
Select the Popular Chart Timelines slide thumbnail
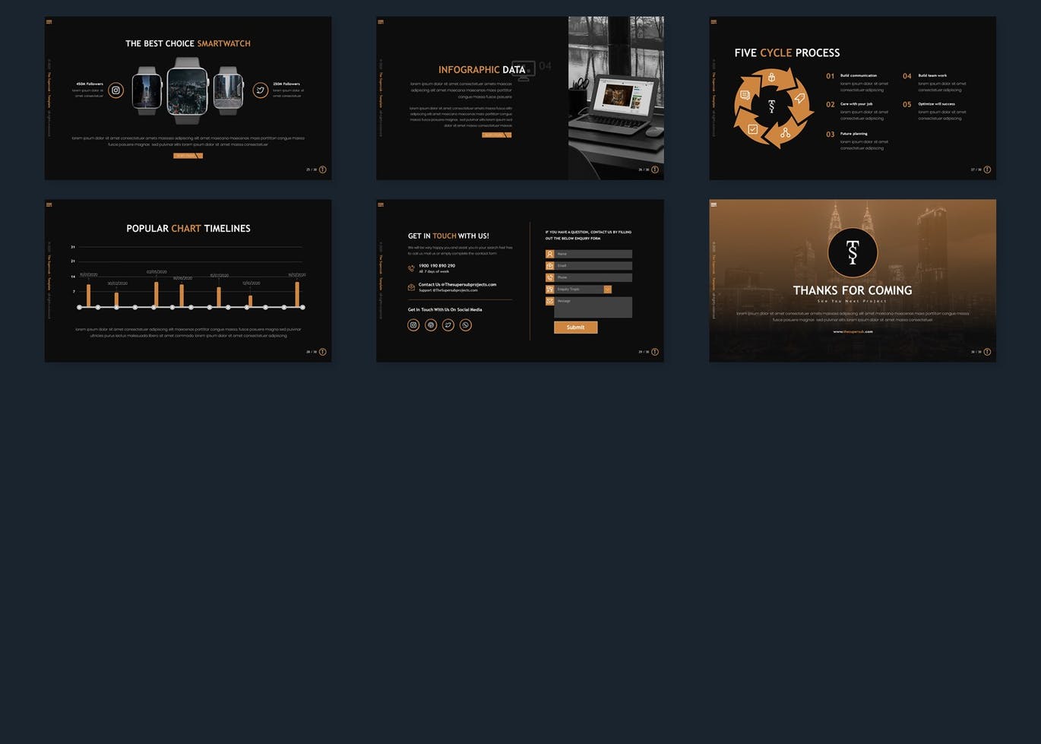[x=188, y=280]
